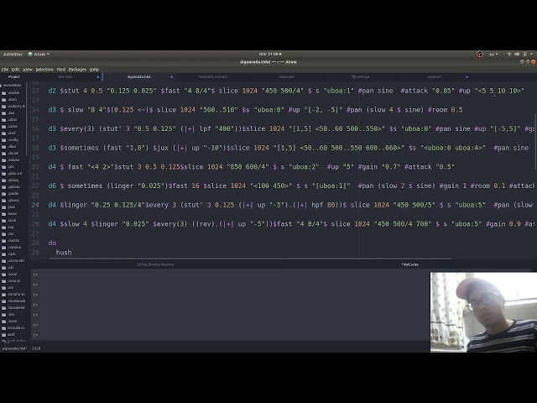This screenshot has height=403, width=537.
Task: Click the .dbus folder icon
Action: (x=3, y=146)
